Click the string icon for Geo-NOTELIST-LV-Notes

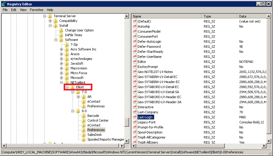pos(135,72)
